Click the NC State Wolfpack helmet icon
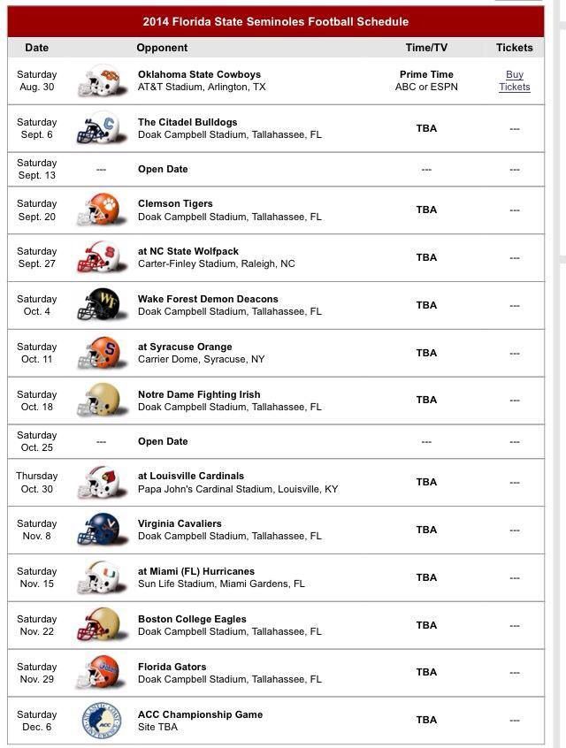The image size is (566, 748). (x=102, y=257)
